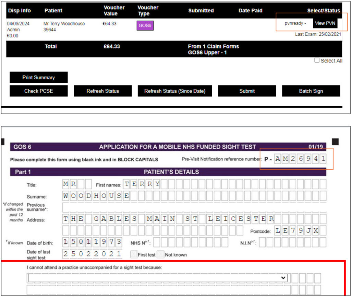Click Refresh Status (Since Date) button
Image resolution: width=351 pixels, height=297 pixels.
[175, 91]
